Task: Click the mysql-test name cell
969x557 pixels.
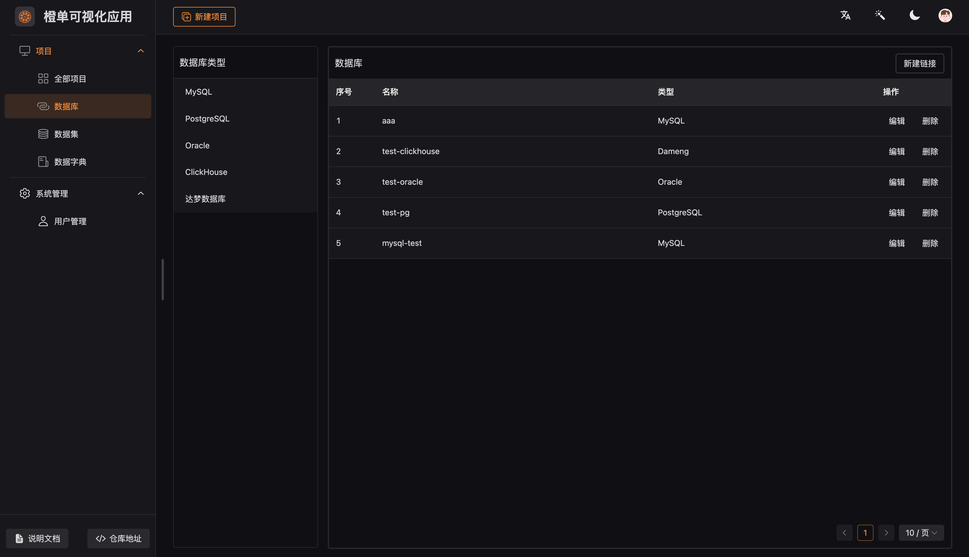Action: 401,243
